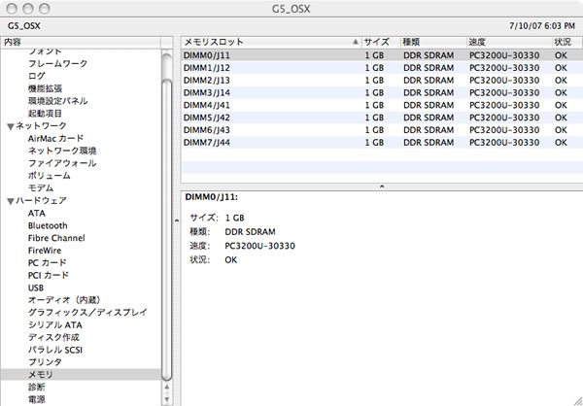583x406 pixels.
Task: Select 電源 entry in sidebar
Action: (x=37, y=400)
